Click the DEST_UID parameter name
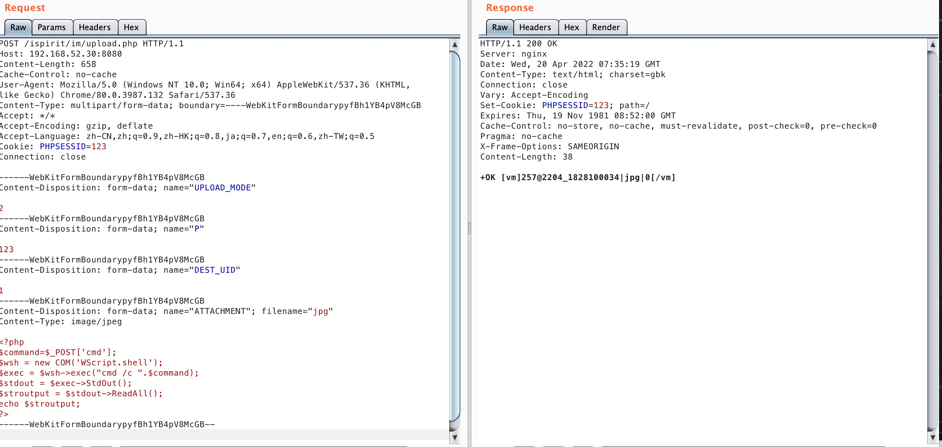The image size is (942, 447). [x=215, y=270]
